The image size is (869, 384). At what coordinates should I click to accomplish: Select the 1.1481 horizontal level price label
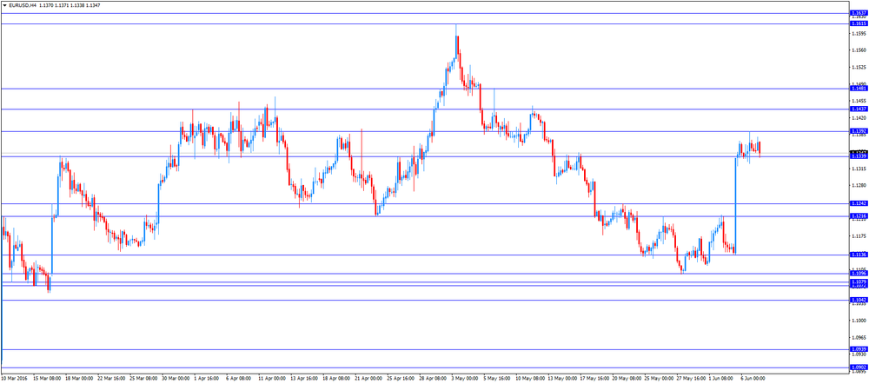click(859, 89)
